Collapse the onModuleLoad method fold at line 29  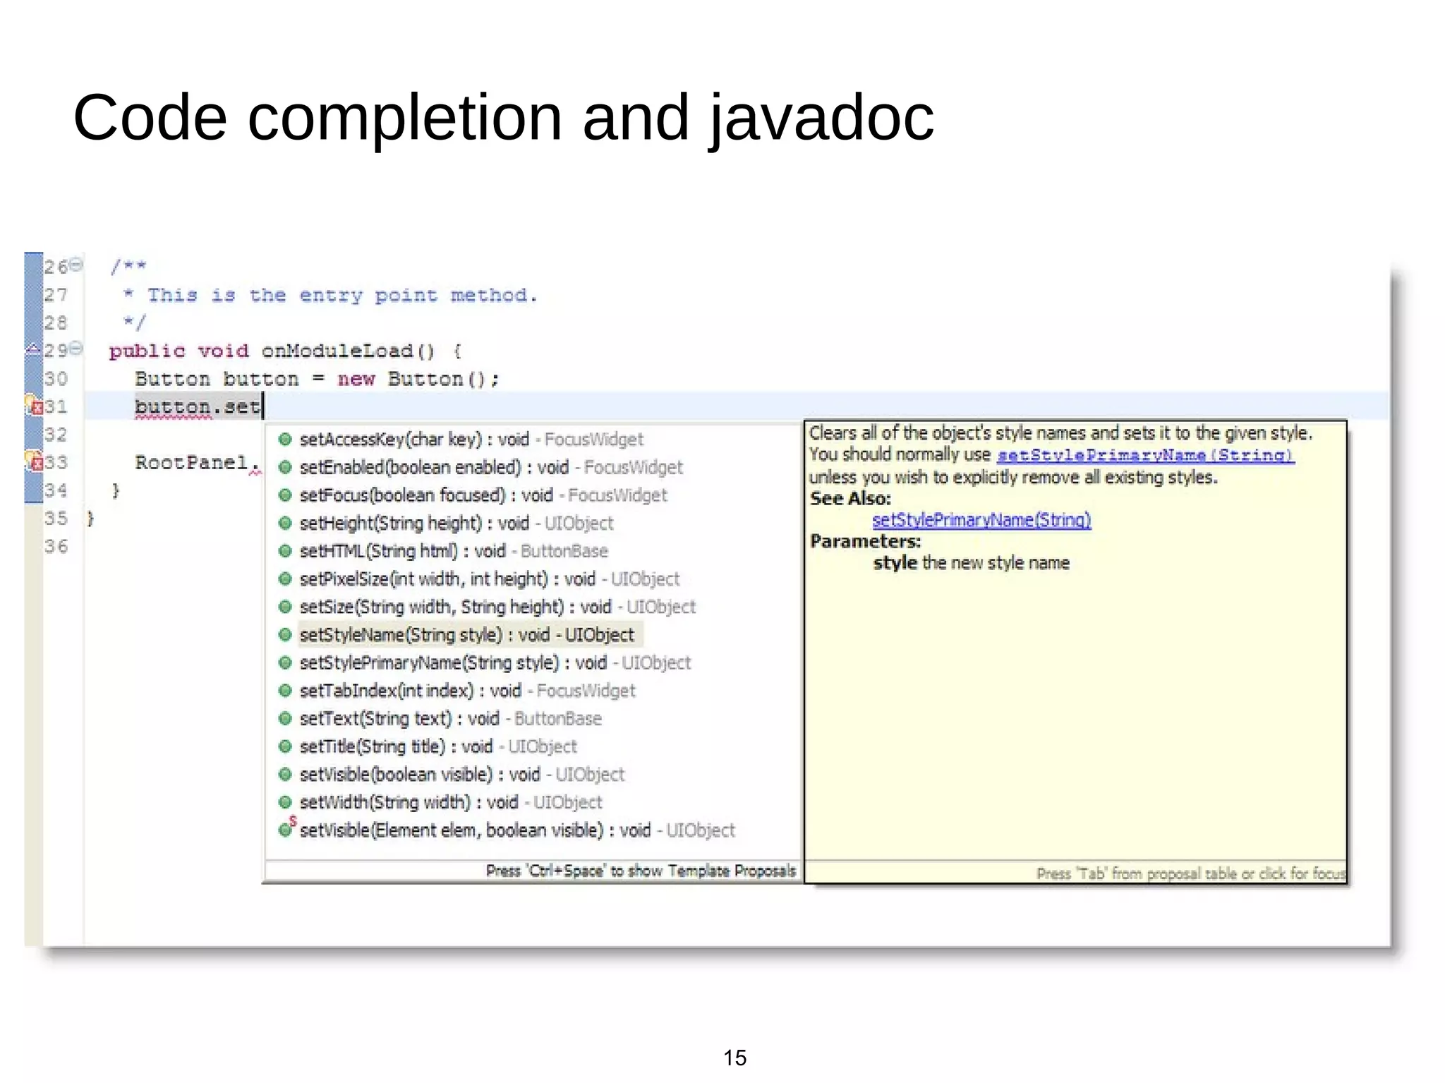(75, 348)
